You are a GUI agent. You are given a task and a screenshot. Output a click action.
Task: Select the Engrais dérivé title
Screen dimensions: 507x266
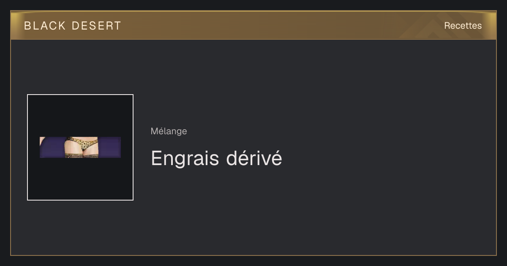tap(216, 159)
